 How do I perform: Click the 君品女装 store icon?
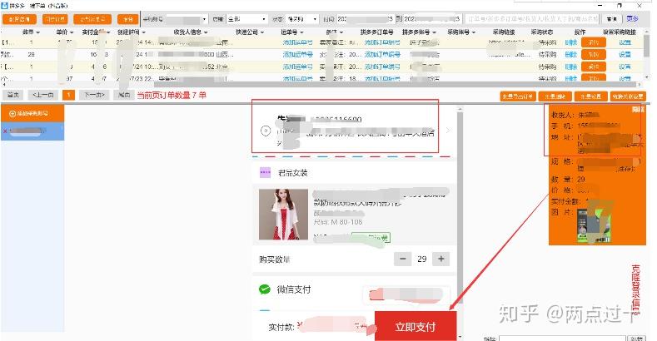pos(265,172)
